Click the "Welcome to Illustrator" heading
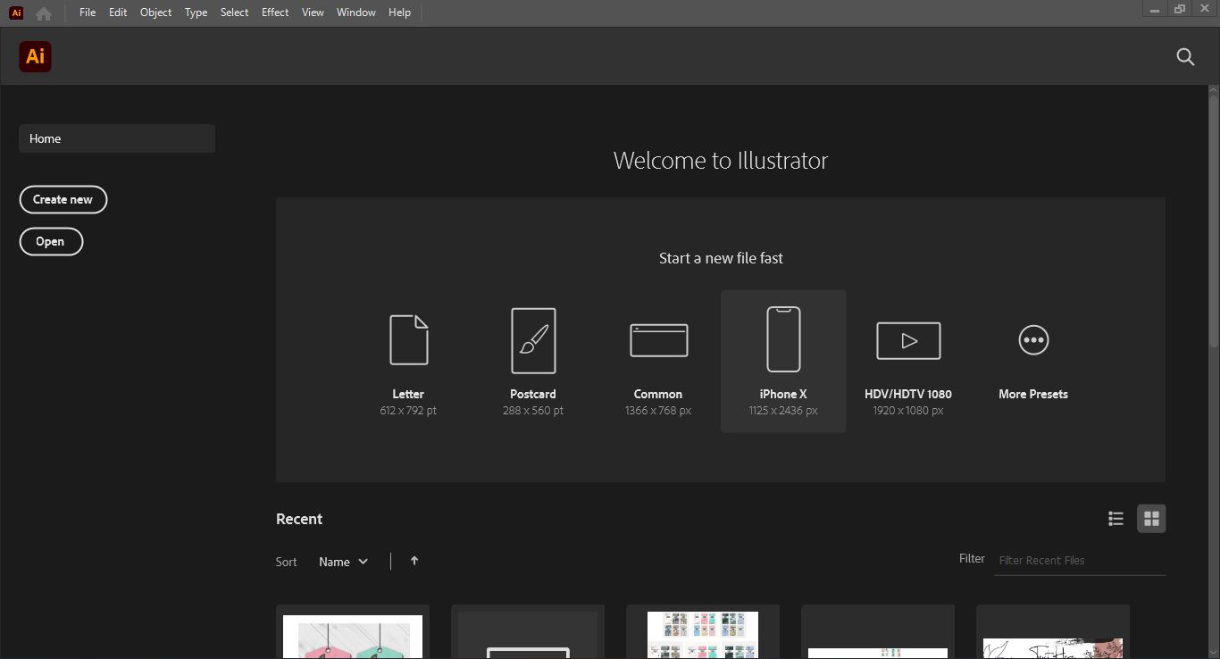 721,161
